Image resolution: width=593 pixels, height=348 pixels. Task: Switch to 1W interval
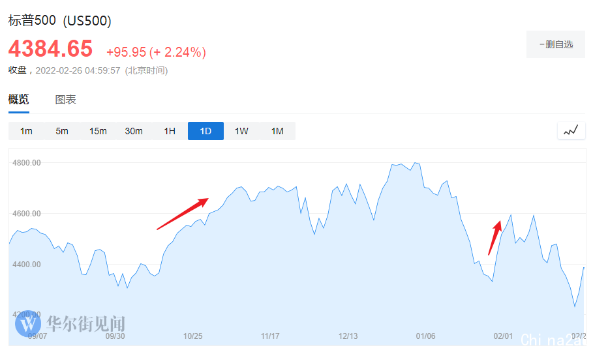(x=241, y=131)
